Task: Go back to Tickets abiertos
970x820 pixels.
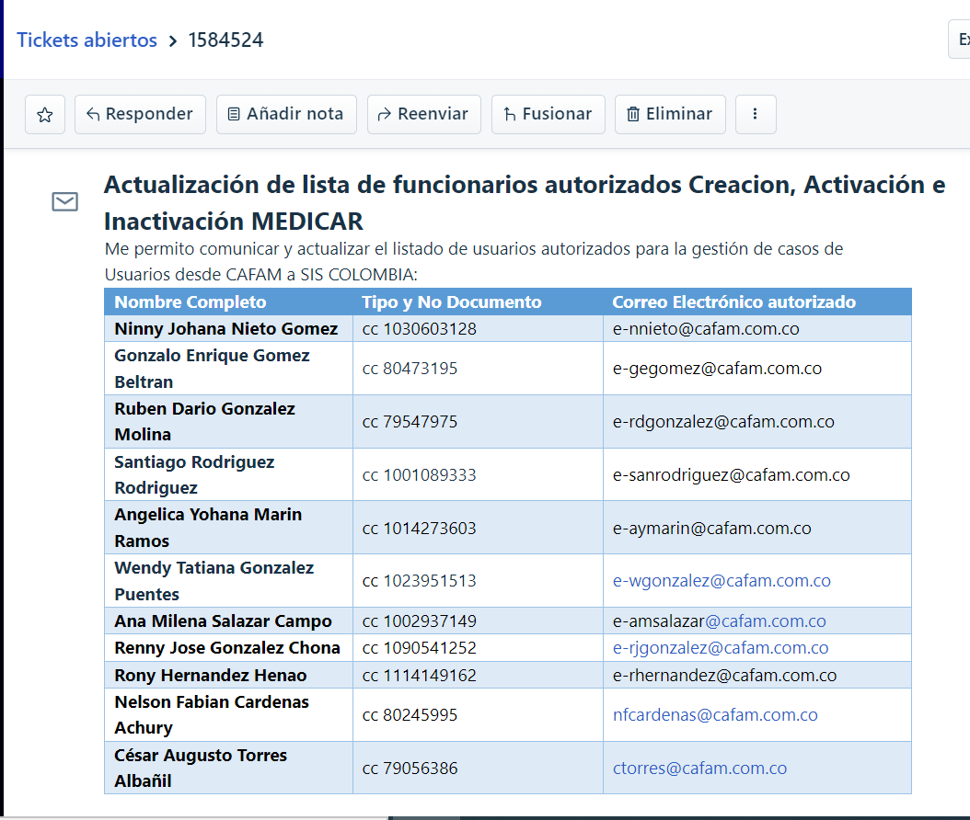Action: pos(87,40)
